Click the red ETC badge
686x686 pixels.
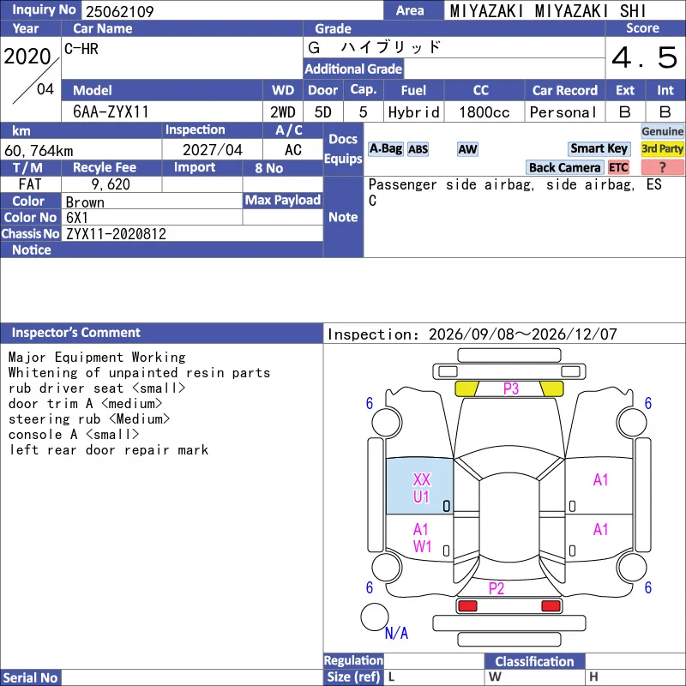point(618,167)
